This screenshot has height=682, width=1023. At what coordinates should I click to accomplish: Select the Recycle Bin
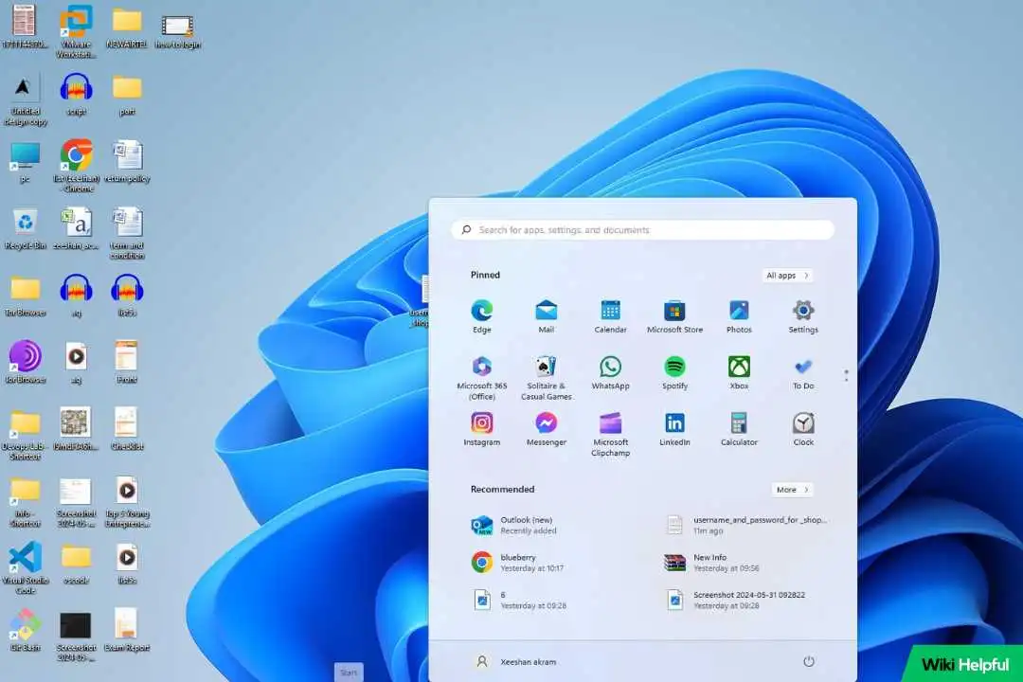(25, 230)
